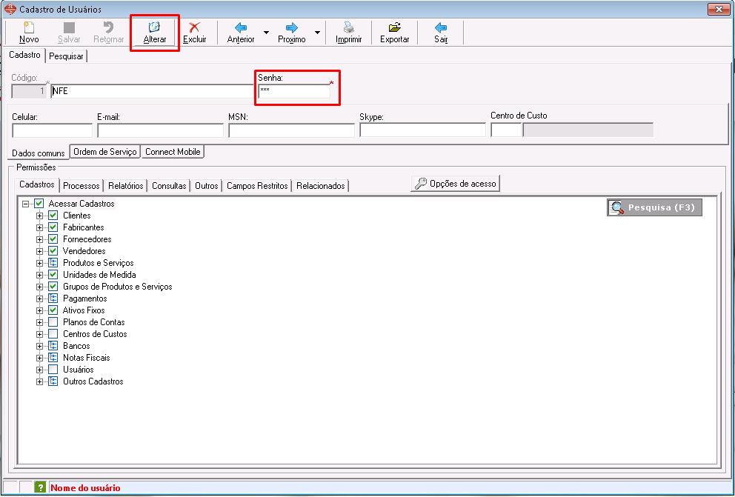Click the Celular input field
Viewport: 735px width, 497px height.
pos(52,130)
